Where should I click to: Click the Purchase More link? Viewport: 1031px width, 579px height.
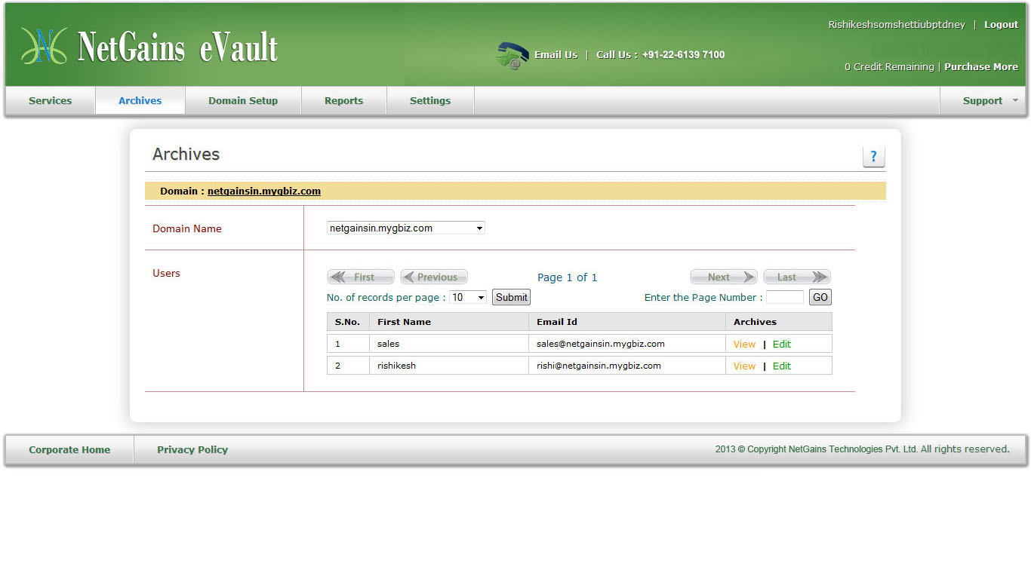[981, 66]
